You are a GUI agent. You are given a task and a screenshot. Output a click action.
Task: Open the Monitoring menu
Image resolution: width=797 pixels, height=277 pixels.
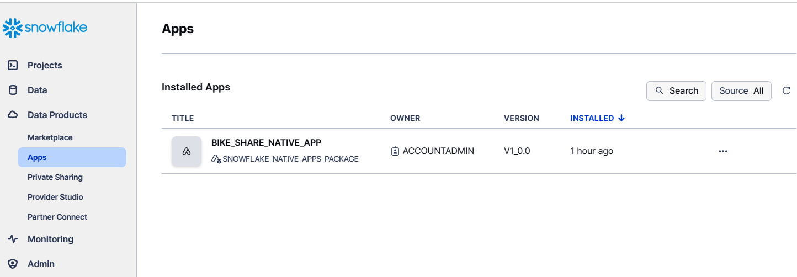(x=50, y=239)
